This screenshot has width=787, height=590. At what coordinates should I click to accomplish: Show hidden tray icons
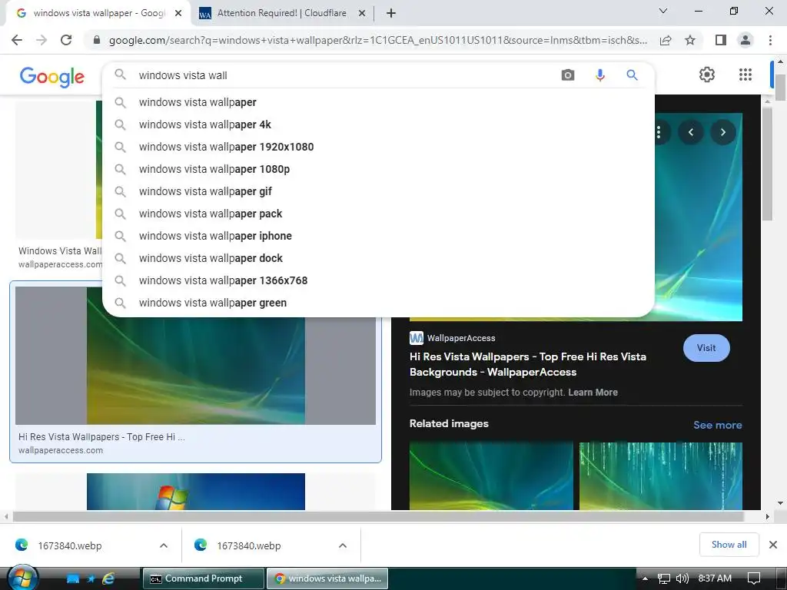[x=645, y=578]
